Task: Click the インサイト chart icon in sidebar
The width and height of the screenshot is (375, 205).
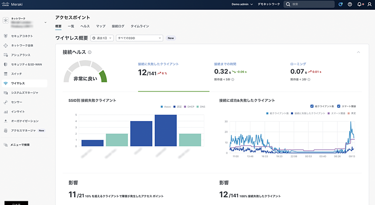Action: point(6,112)
